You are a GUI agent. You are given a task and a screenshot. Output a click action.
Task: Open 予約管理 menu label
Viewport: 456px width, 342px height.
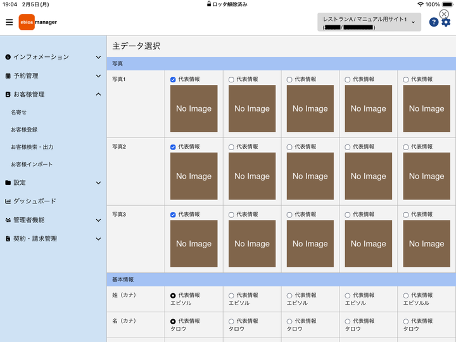point(26,76)
